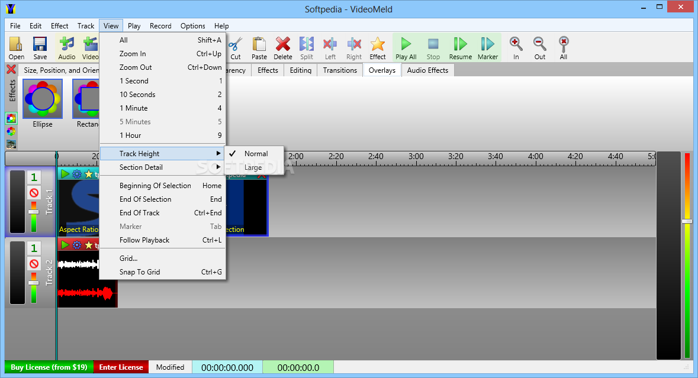The width and height of the screenshot is (698, 378).
Task: Click the Resume playback icon
Action: [460, 48]
